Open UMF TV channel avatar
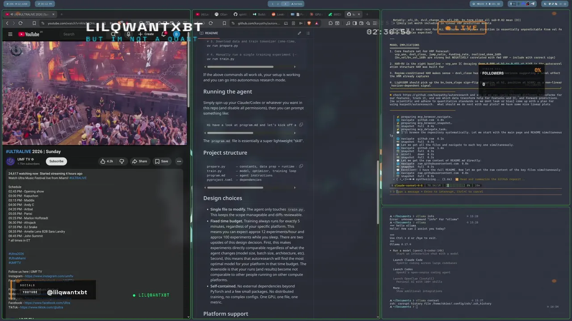Image resolution: width=572 pixels, height=321 pixels. pyautogui.click(x=11, y=161)
